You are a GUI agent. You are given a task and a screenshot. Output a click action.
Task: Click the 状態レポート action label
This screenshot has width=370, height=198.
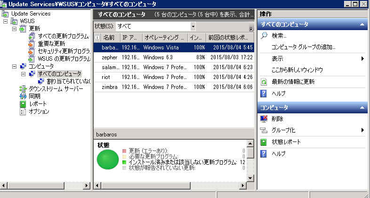[286, 142]
